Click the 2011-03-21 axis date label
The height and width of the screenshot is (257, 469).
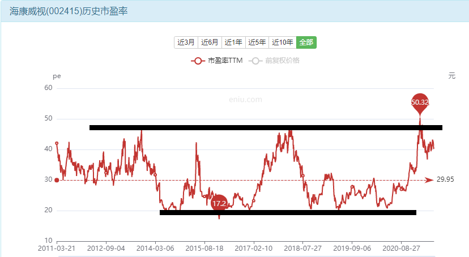point(57,249)
